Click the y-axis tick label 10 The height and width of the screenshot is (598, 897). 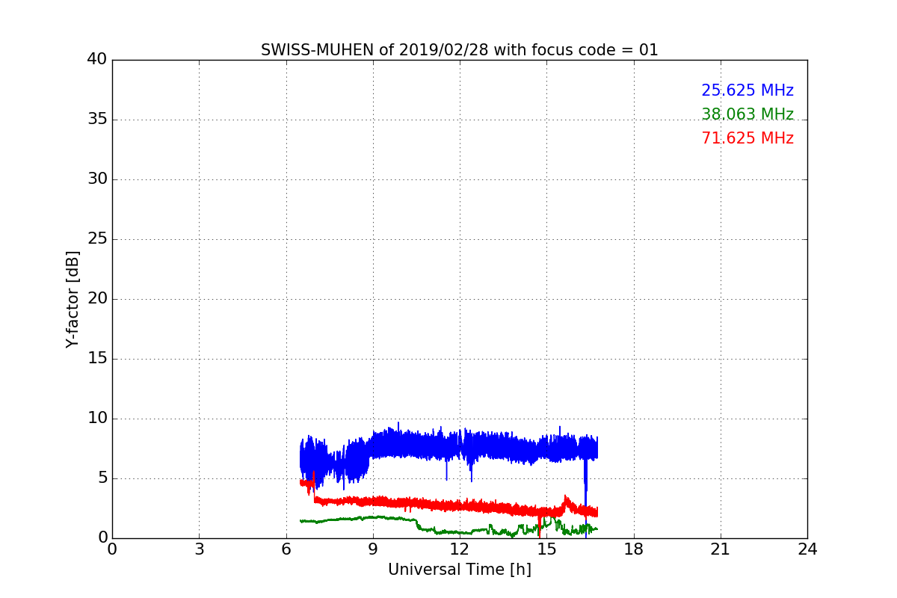pyautogui.click(x=97, y=419)
